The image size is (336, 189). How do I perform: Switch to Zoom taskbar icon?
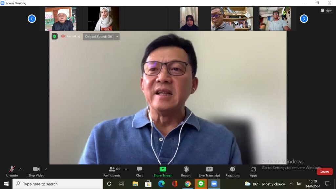(x=214, y=184)
